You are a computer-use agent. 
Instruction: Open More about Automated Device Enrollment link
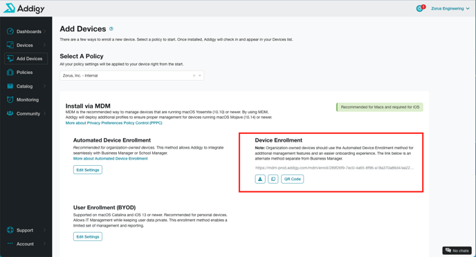tap(111, 158)
